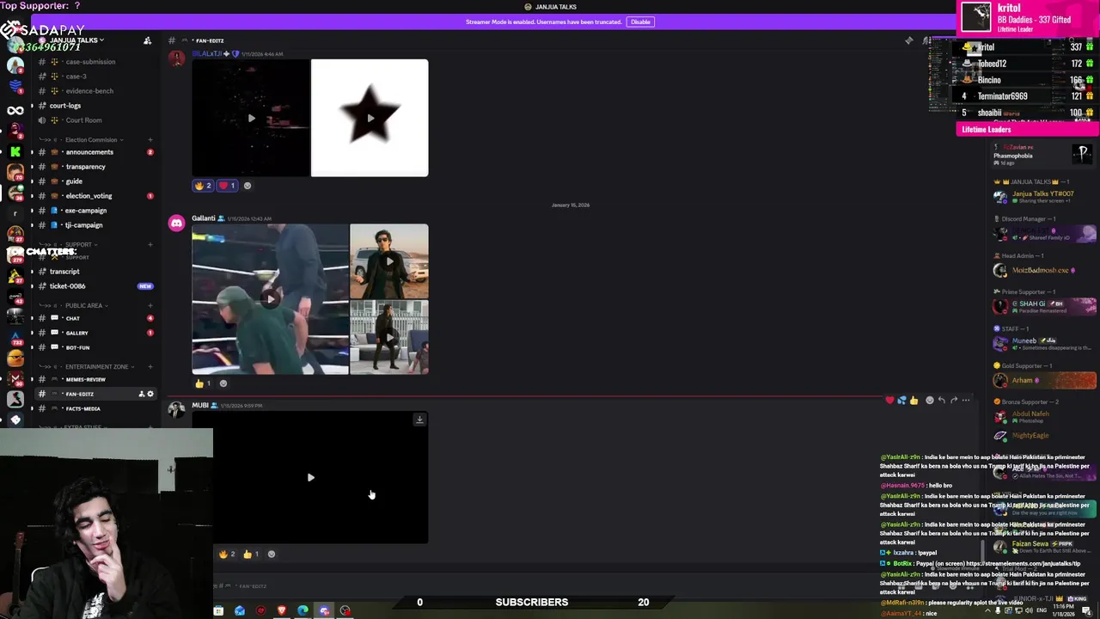The image size is (1100, 619).
Task: Forward MUBI's message via hover toolbar
Action: point(954,400)
